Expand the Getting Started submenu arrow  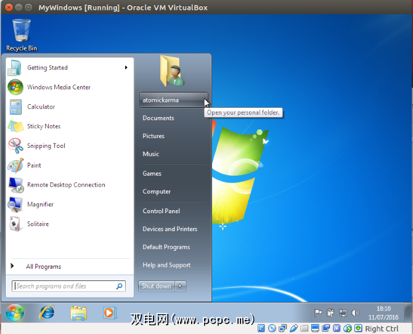pos(126,68)
